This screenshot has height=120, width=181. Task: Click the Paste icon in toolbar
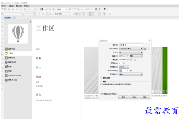point(25,9)
